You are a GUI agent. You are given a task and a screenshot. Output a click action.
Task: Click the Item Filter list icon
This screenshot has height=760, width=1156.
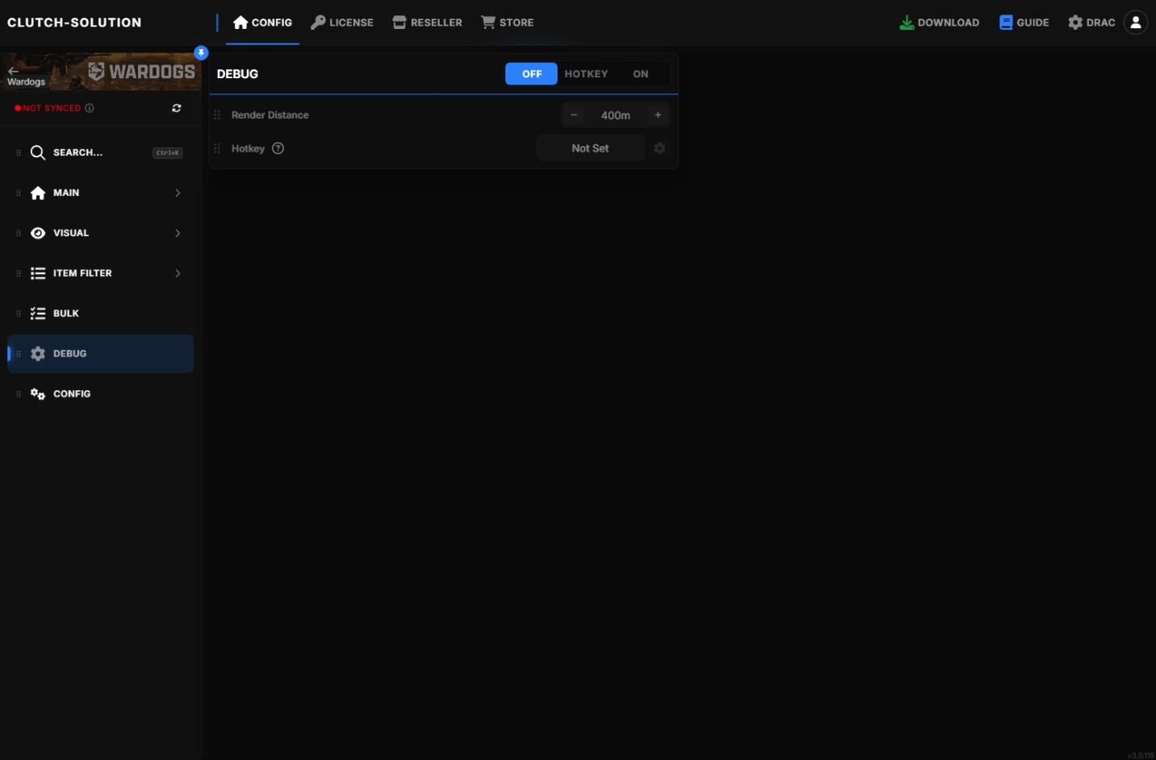point(38,273)
